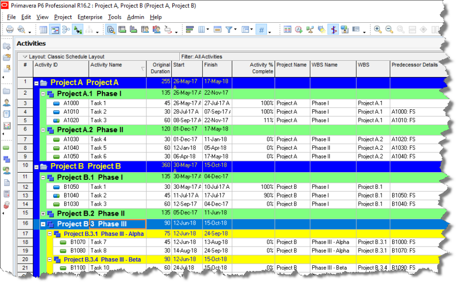Sort by the Activity Name column header
Viewport: 456px width, 282px height.
pyautogui.click(x=118, y=69)
